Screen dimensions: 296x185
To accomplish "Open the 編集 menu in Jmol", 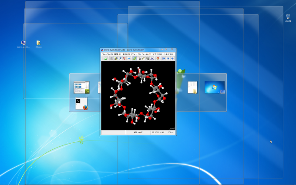I will [x=118, y=54].
